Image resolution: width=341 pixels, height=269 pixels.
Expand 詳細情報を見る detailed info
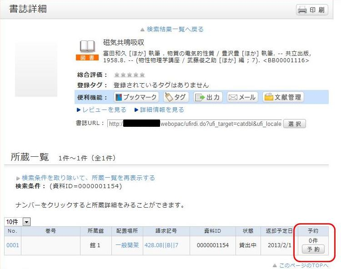coord(159,110)
